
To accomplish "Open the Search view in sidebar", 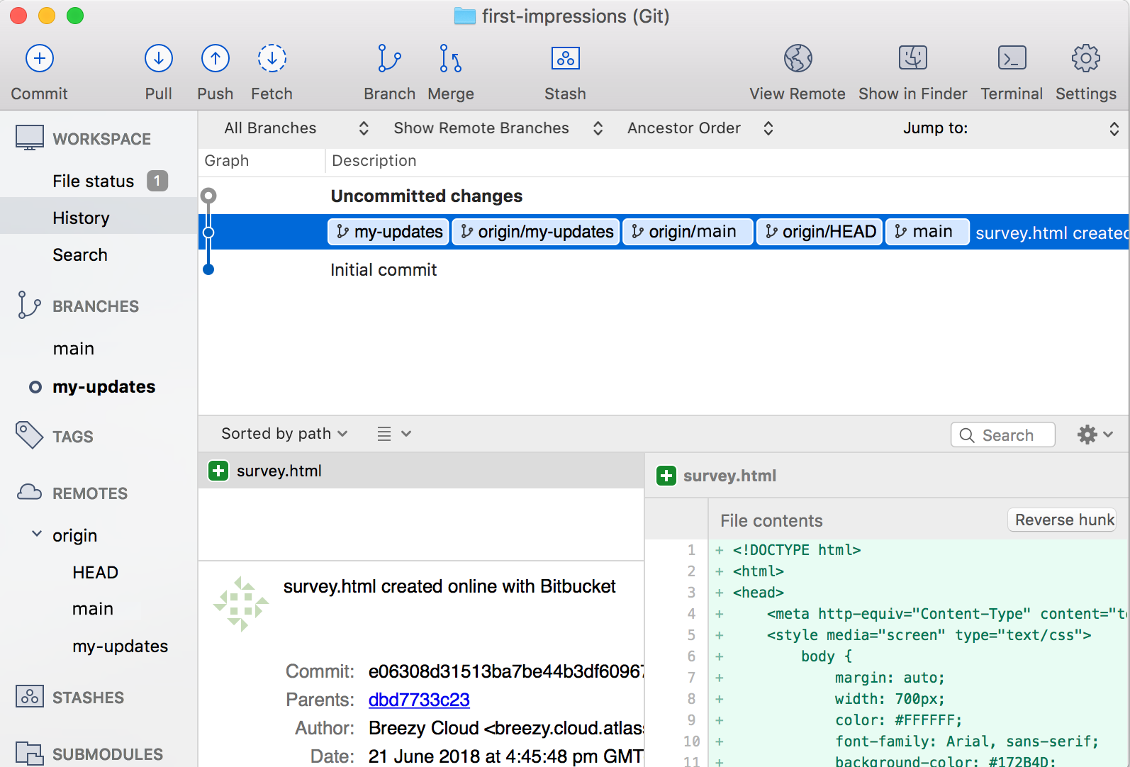I will (x=80, y=255).
